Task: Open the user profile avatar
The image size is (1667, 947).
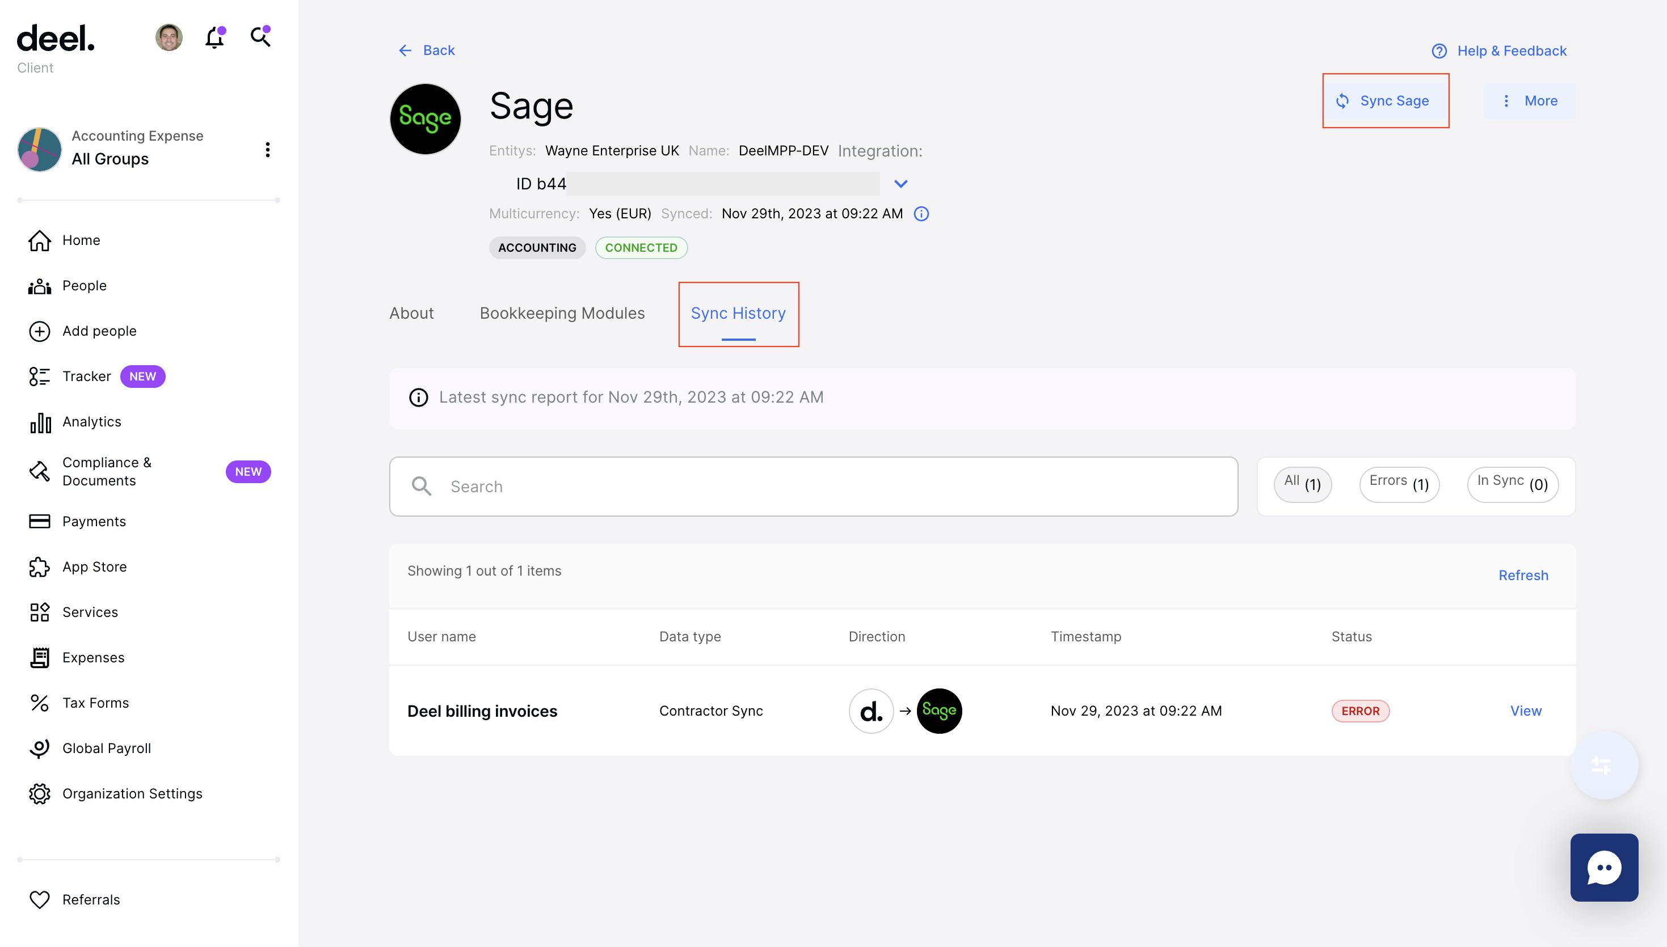Action: (169, 38)
